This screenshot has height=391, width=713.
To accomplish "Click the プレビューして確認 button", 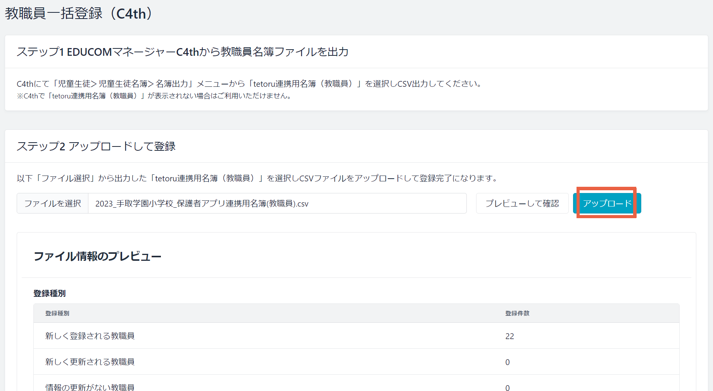I will (522, 203).
